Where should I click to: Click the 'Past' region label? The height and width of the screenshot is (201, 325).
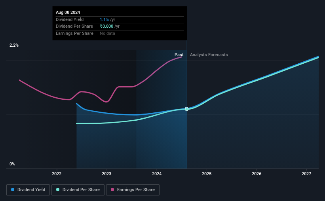tap(179, 55)
